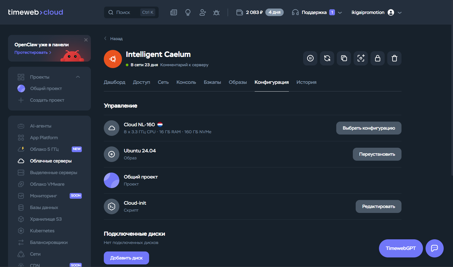
Task: Open AI-агенты sidebar item
Action: tap(41, 126)
